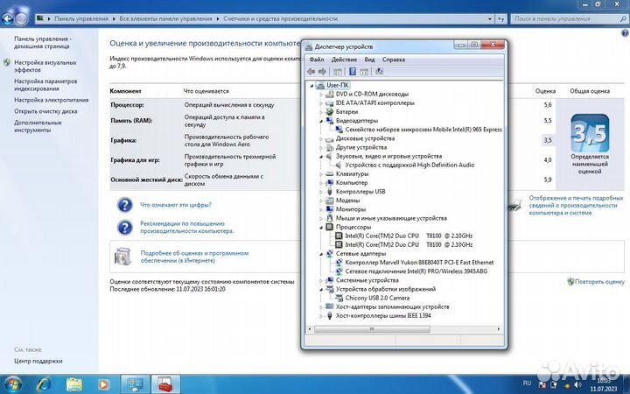Click the Windows Start orb
Screen dimensions: 630x394
[12, 383]
